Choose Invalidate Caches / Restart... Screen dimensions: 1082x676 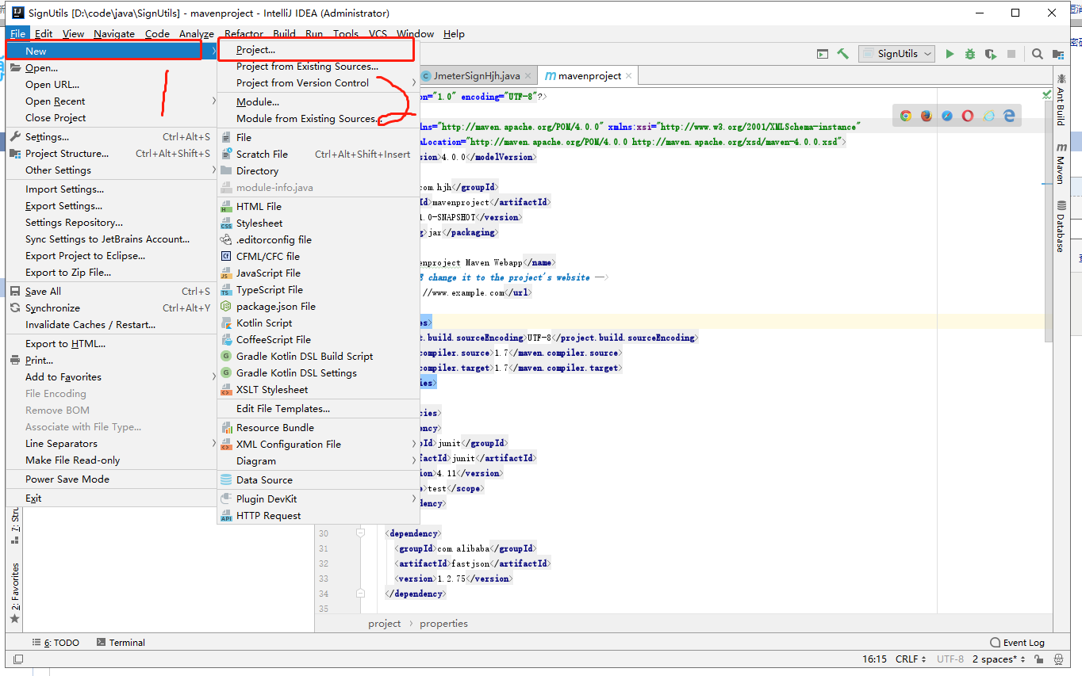coord(111,325)
